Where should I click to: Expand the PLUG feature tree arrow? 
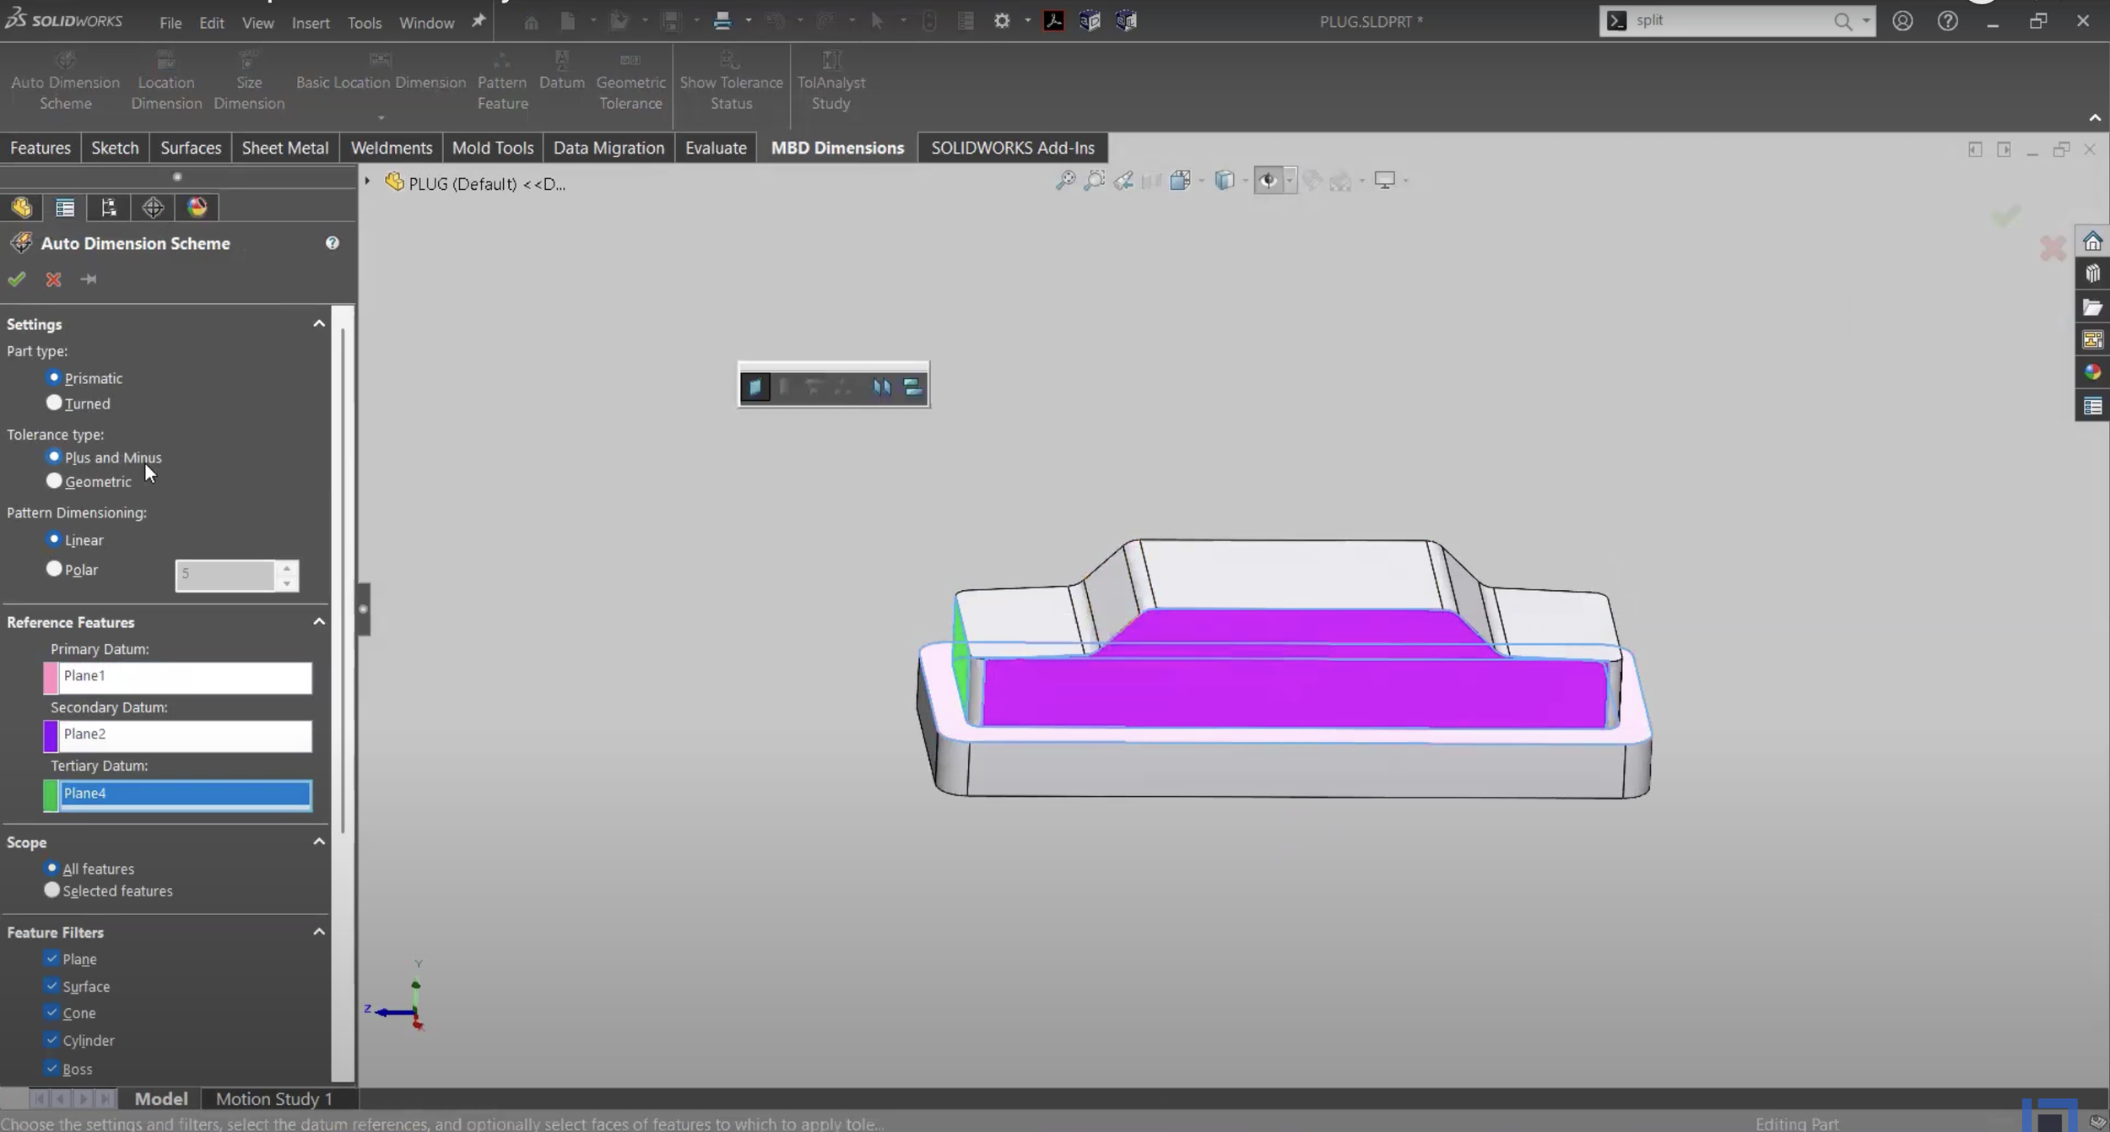[367, 181]
